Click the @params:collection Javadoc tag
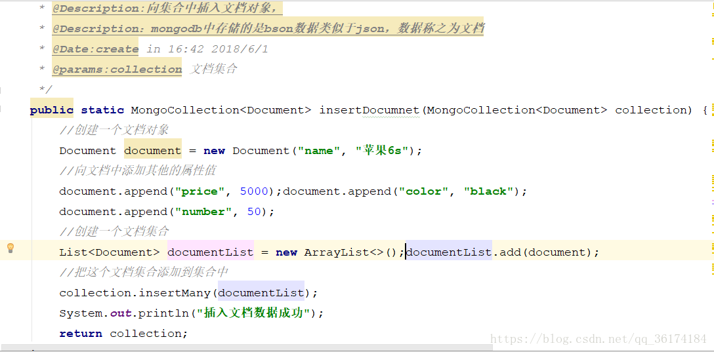The width and height of the screenshot is (714, 352). point(117,69)
